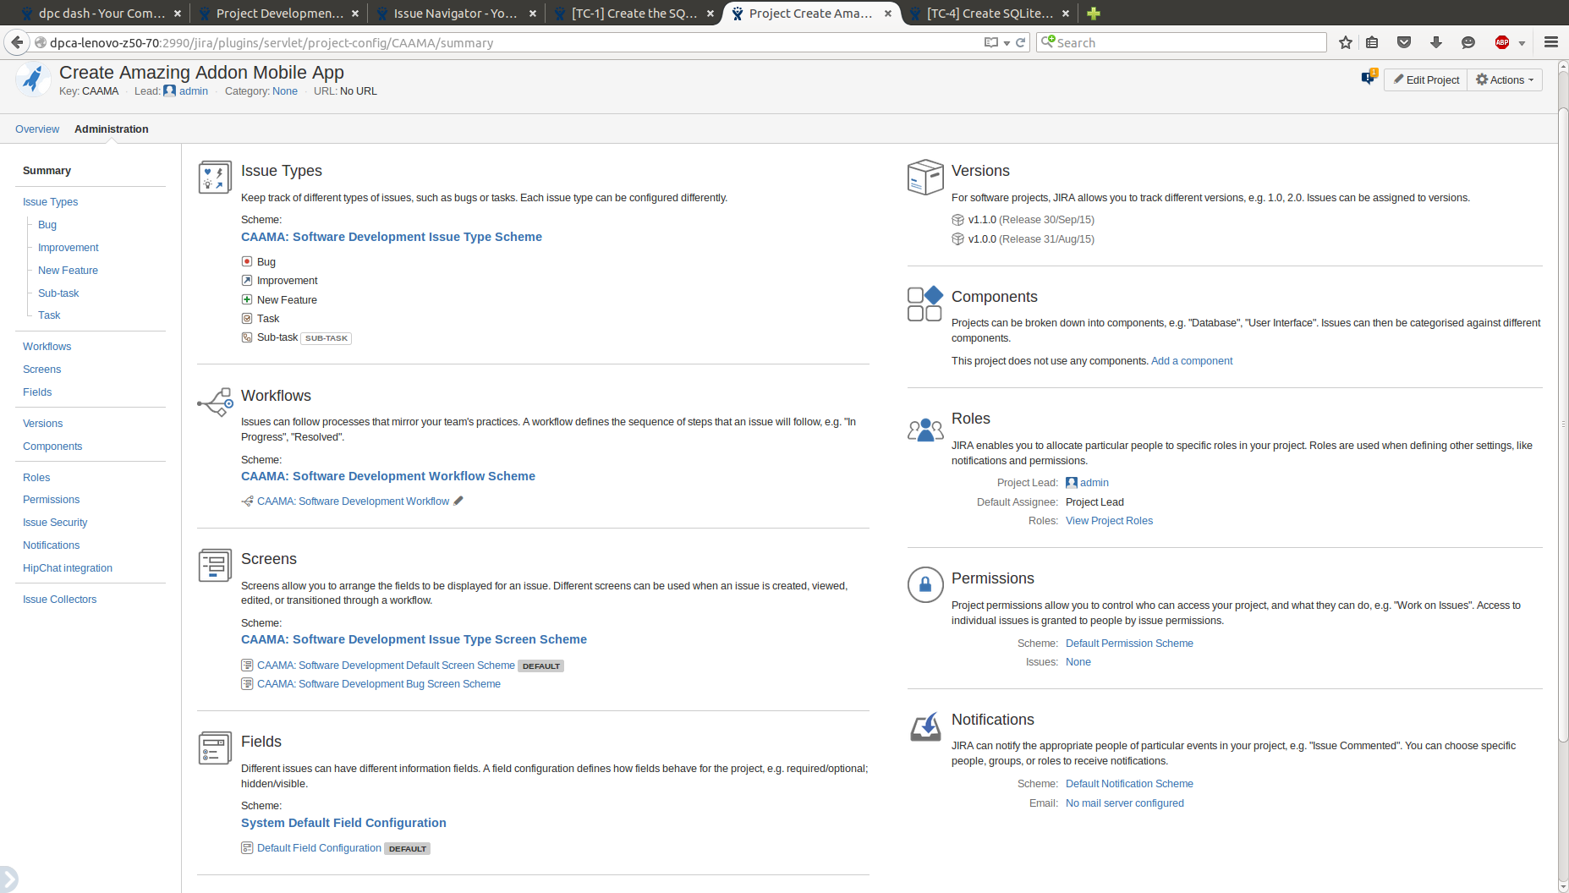Open the No mail server configured link
1569x893 pixels.
(1124, 803)
